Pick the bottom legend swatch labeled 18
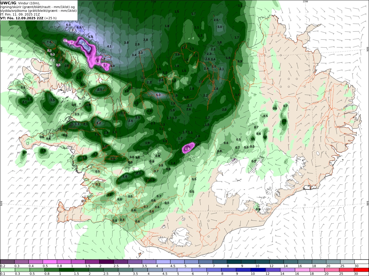Image resolution: width=369 pixels, height=276 pixels. pyautogui.click(x=317, y=270)
